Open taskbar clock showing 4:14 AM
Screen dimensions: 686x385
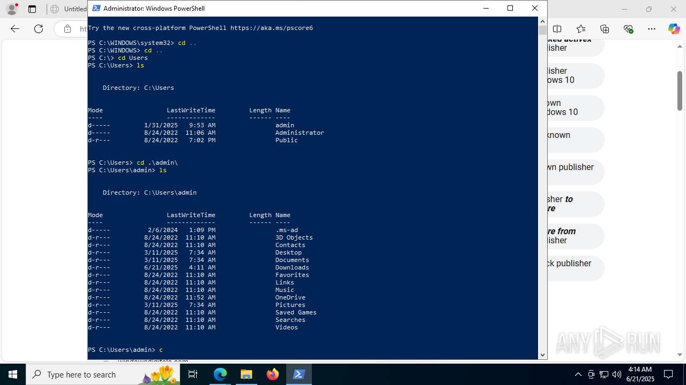(x=639, y=374)
